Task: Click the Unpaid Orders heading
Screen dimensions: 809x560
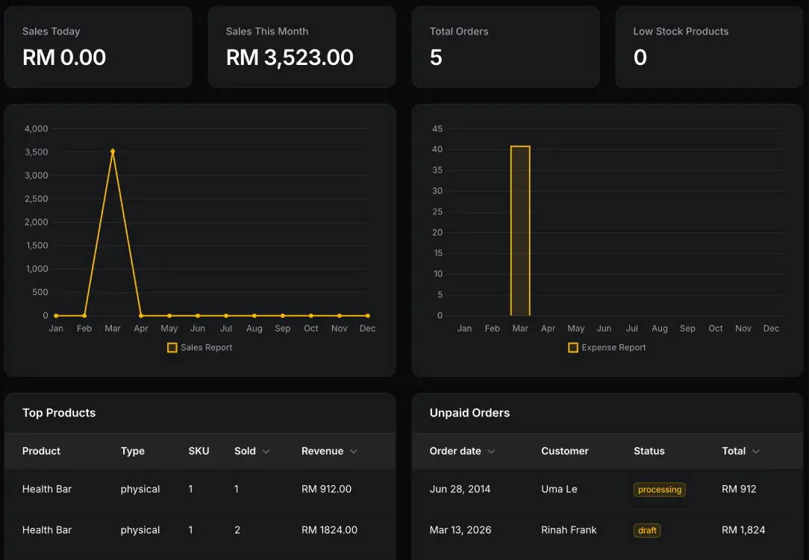Action: pyautogui.click(x=469, y=413)
